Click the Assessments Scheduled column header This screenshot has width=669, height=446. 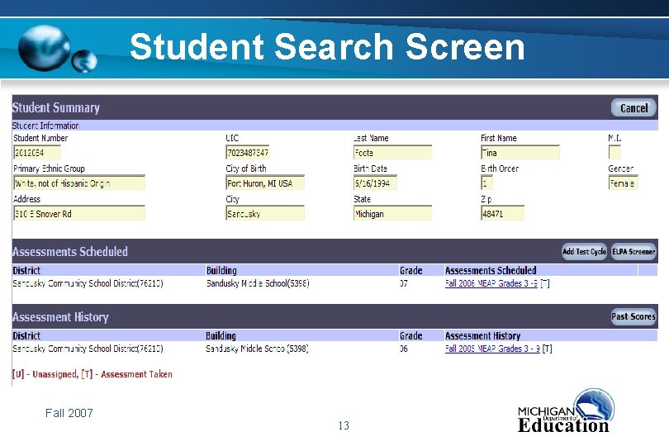(491, 271)
